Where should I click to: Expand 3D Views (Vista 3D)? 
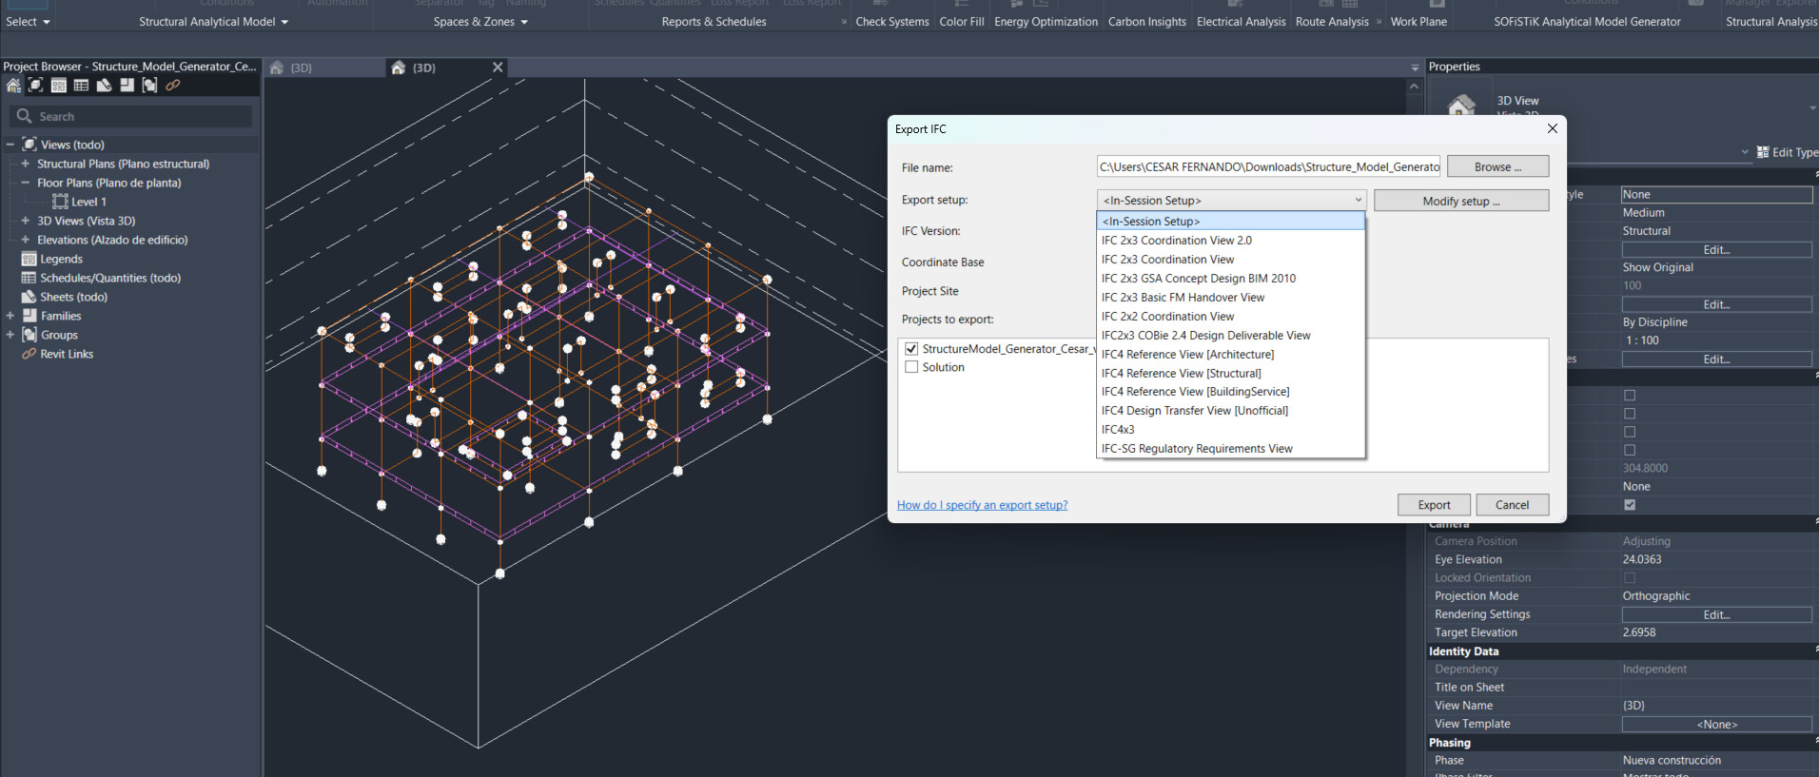coord(26,221)
